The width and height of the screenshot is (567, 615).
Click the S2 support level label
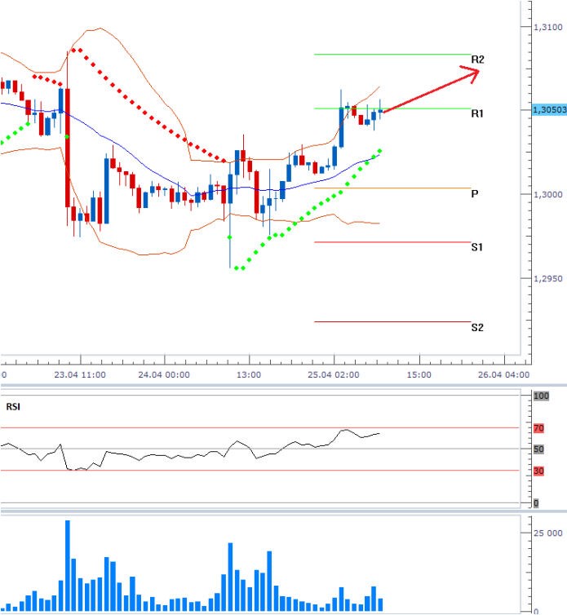point(477,328)
